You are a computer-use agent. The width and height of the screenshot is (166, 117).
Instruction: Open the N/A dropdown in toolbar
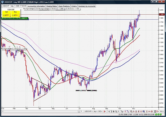pos(162,111)
